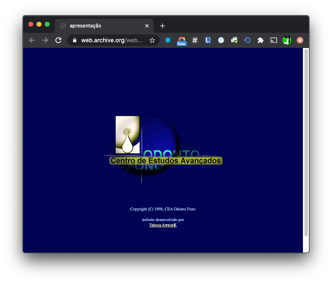Click the clock extension icon

click(221, 40)
